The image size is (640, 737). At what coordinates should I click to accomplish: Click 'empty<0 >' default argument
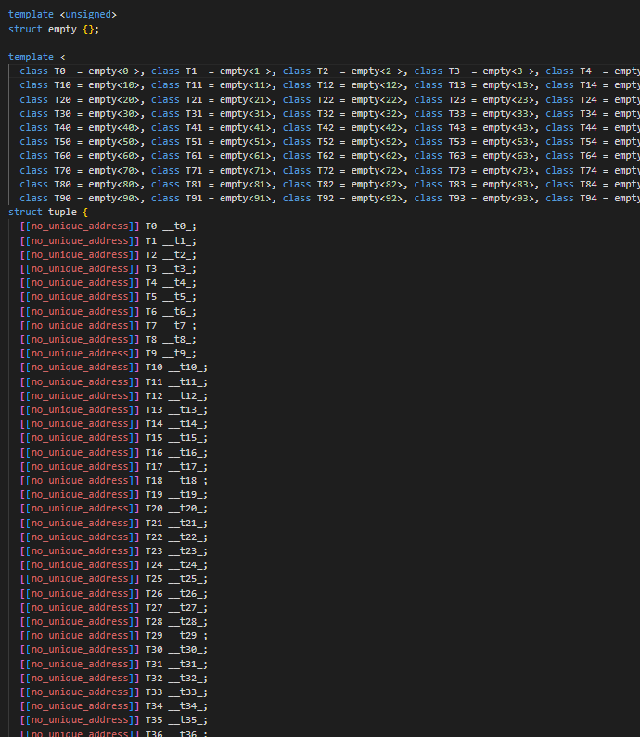pyautogui.click(x=114, y=71)
